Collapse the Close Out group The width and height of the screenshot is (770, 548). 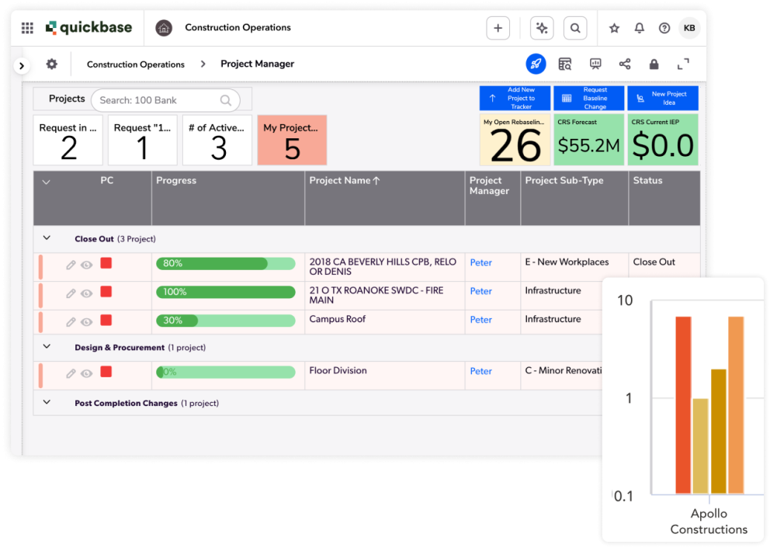pyautogui.click(x=47, y=238)
